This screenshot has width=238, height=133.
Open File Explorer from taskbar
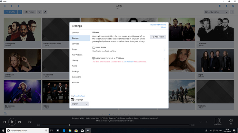[x=70, y=131]
